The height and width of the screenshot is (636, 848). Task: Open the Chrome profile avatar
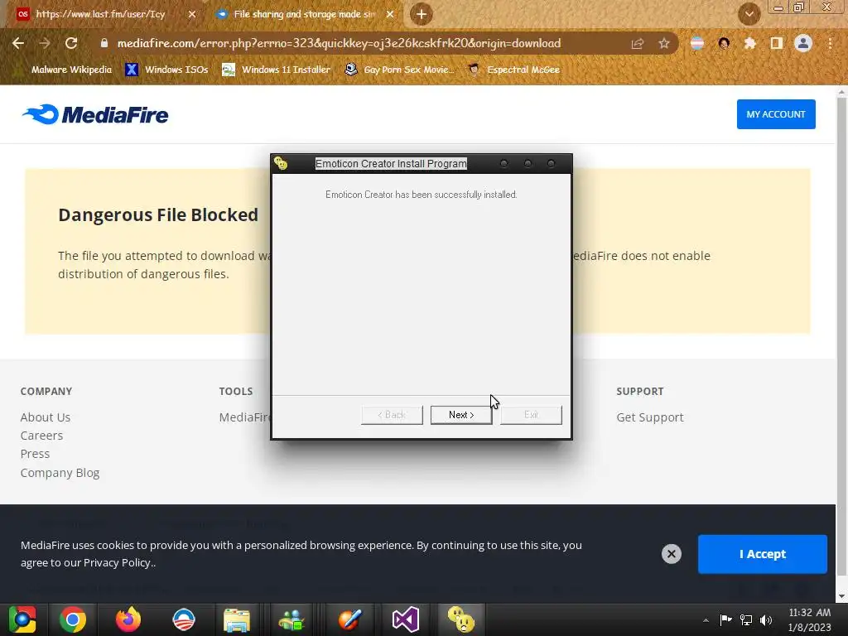[803, 43]
